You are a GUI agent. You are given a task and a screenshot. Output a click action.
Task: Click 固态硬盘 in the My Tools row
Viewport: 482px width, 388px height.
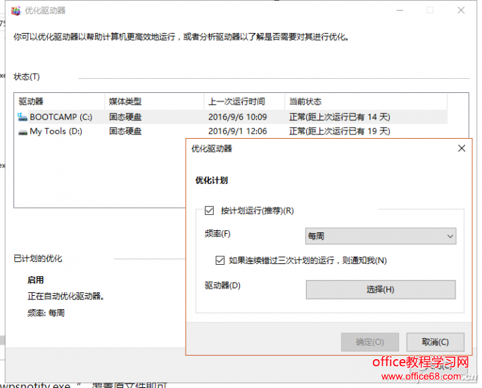point(125,132)
